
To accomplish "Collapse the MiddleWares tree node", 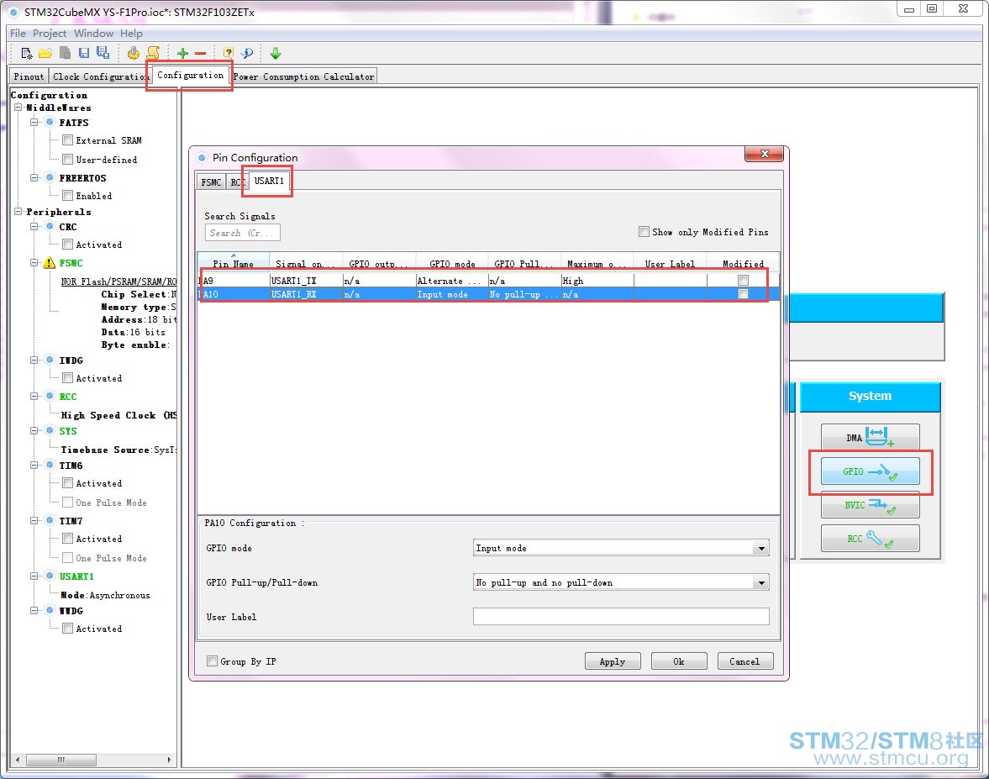I will [x=18, y=108].
